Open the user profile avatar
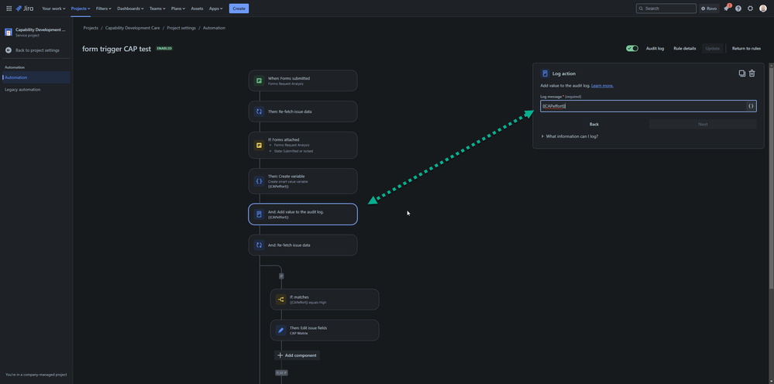 pyautogui.click(x=762, y=9)
